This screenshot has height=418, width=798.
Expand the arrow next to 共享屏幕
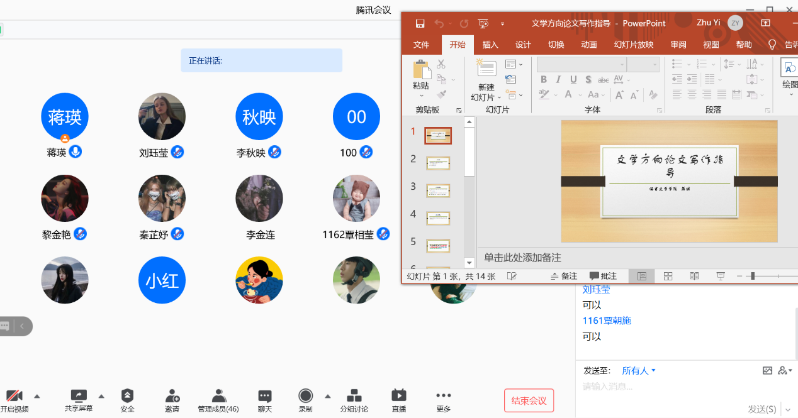point(101,396)
